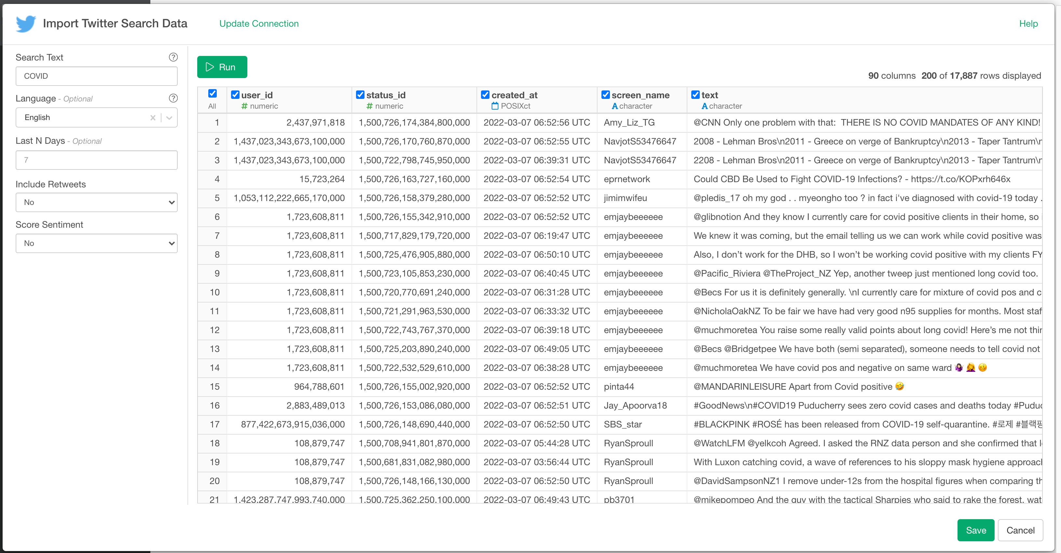Open the Include Retweets dropdown
Screen dimensions: 1061x553
pos(96,202)
